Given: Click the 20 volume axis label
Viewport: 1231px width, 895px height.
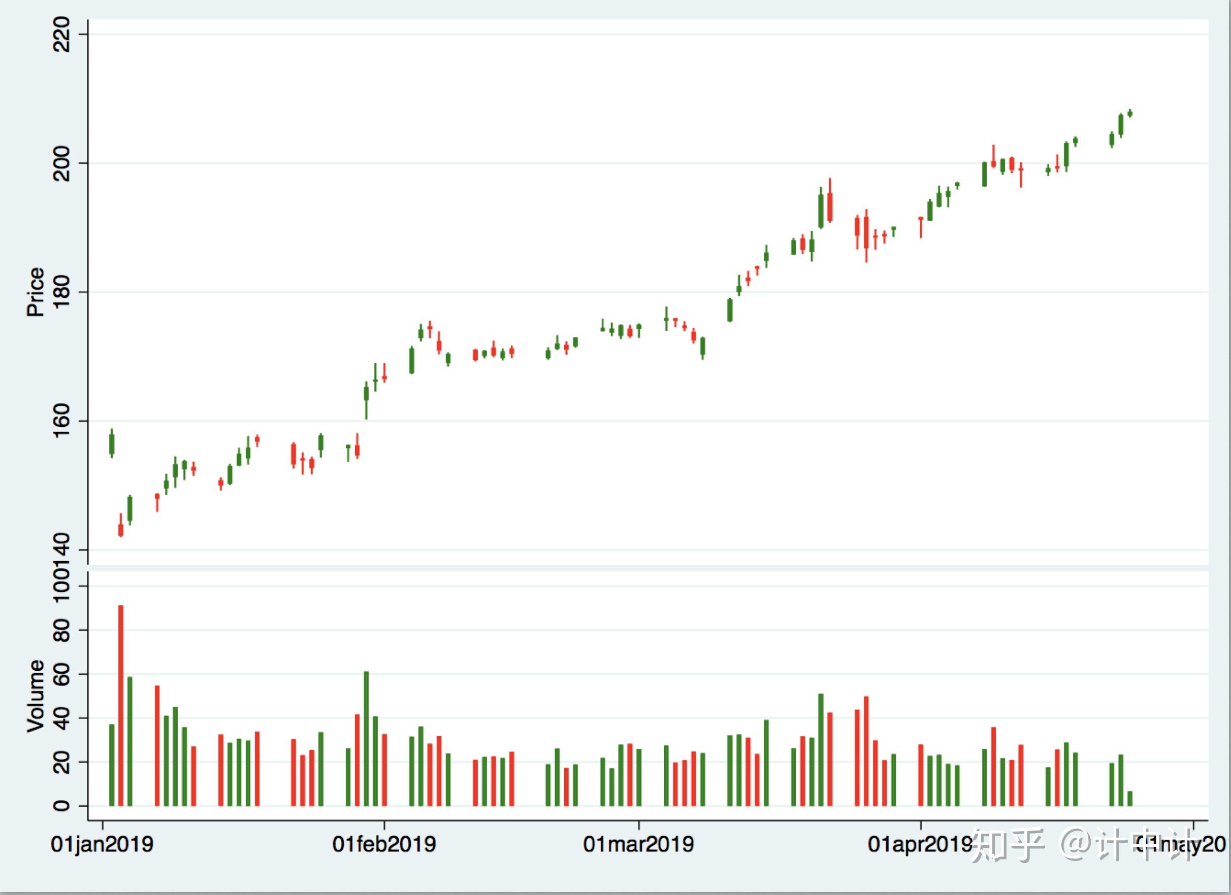Looking at the screenshot, I should [x=61, y=762].
